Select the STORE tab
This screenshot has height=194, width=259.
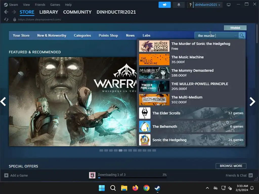[27, 12]
